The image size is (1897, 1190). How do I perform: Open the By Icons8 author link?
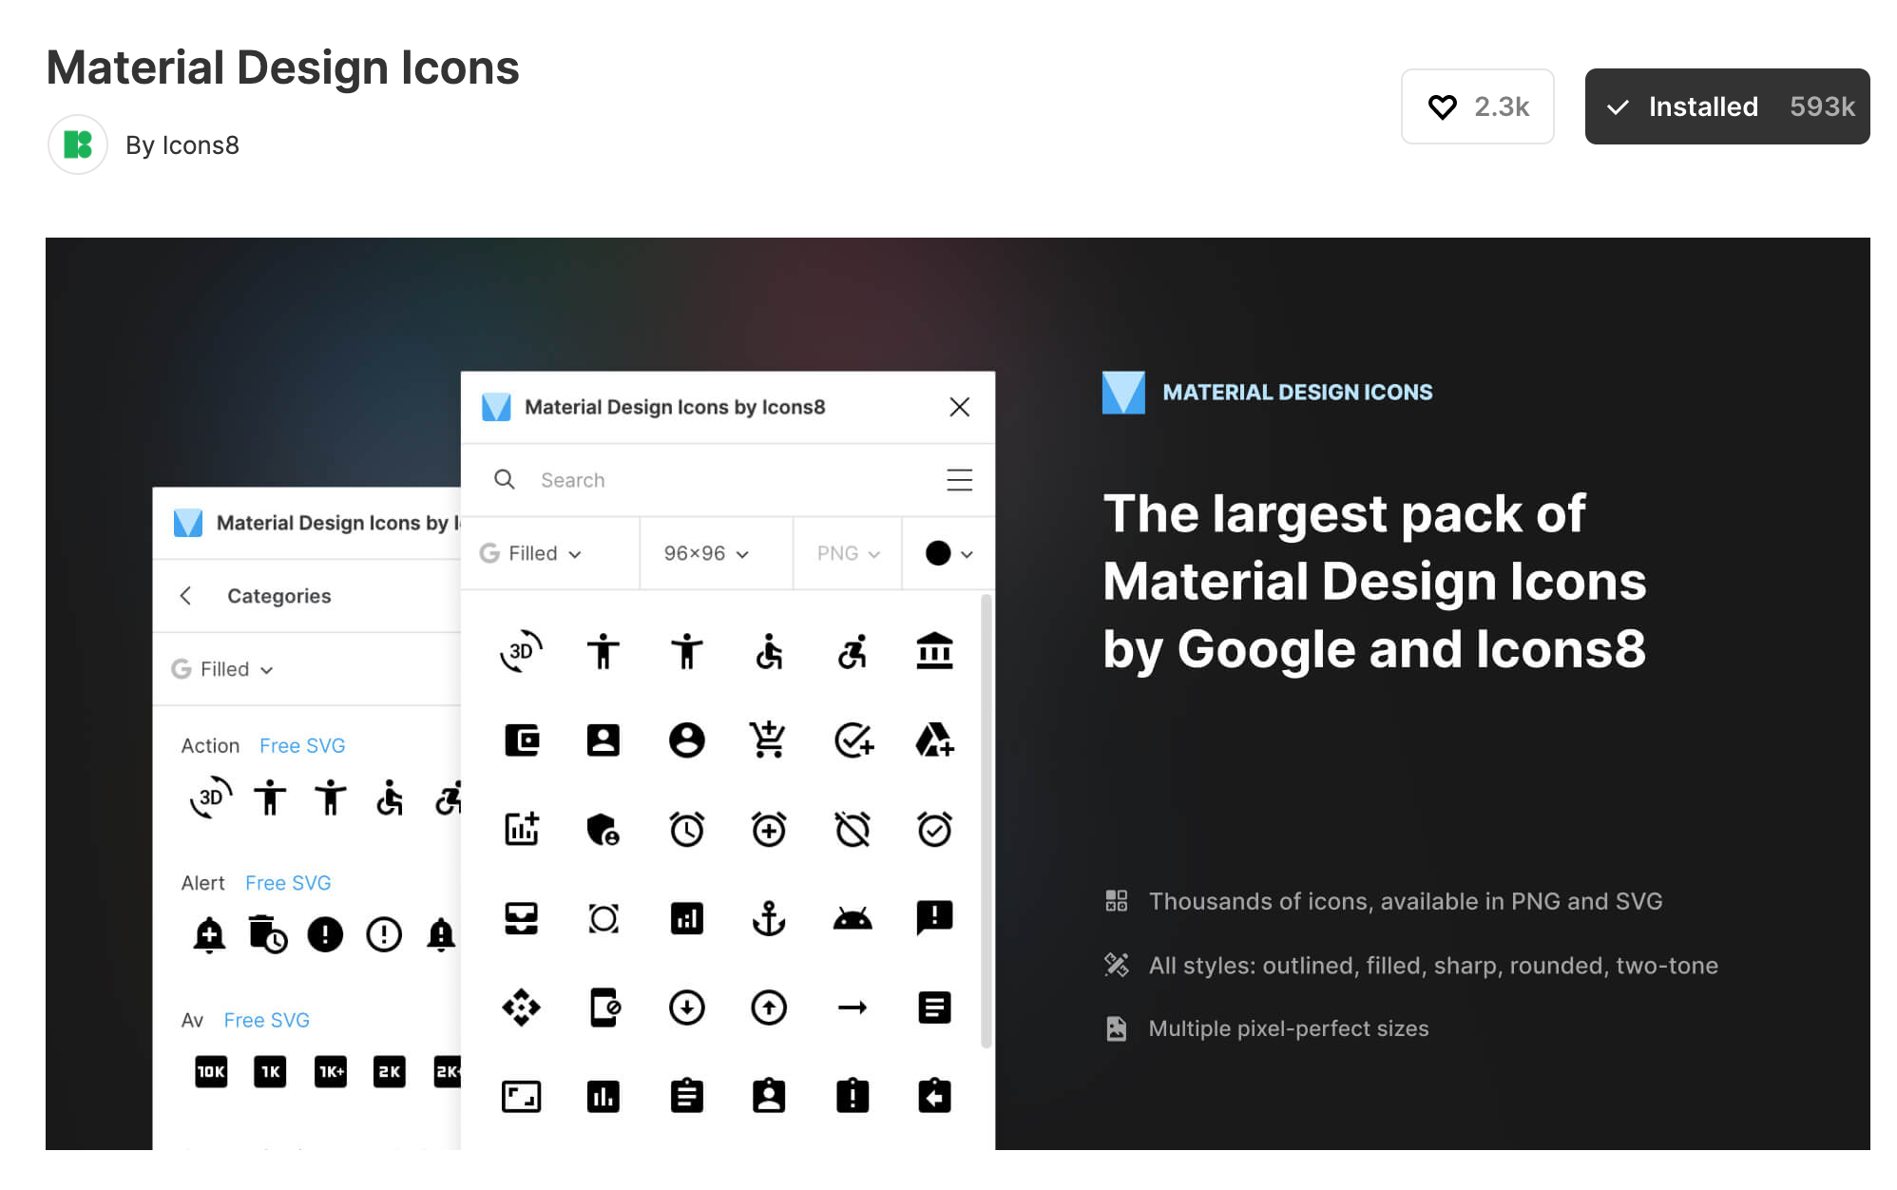[182, 145]
